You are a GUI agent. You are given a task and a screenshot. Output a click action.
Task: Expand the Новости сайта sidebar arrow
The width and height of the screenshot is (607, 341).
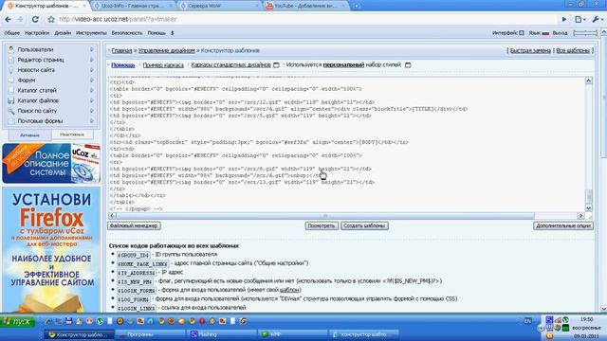[x=92, y=70]
